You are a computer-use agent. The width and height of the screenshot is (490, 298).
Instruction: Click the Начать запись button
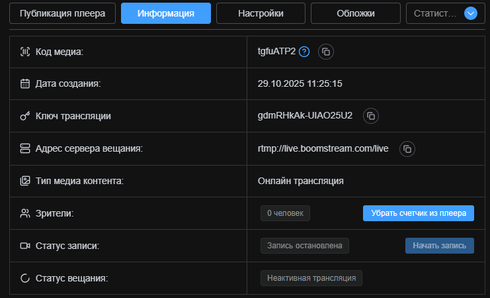click(x=440, y=246)
